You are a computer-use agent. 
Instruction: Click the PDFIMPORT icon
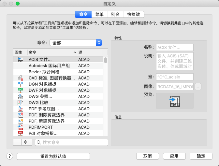(21, 127)
